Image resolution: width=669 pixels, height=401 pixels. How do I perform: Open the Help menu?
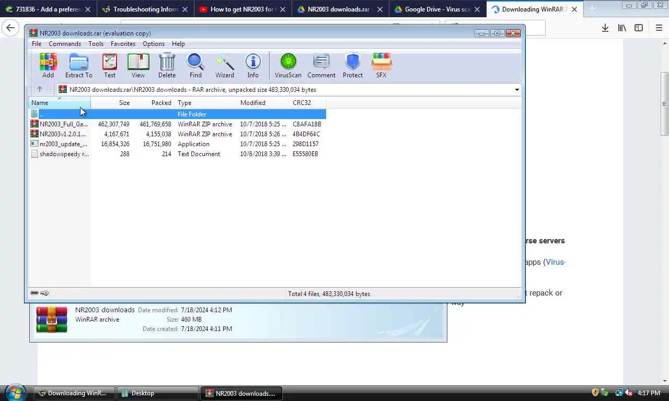(178, 44)
